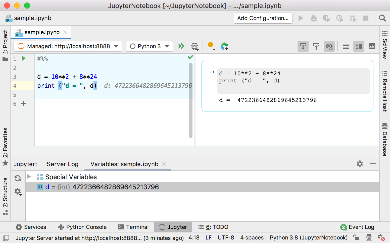Open the 7: Structure side panel

(x=5, y=196)
